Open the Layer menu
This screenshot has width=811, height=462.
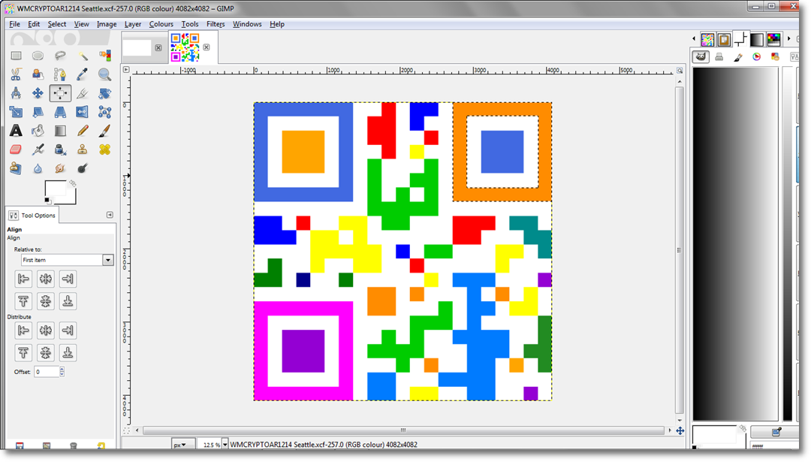coord(132,24)
